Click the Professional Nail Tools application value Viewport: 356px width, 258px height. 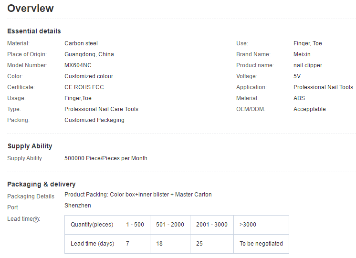click(323, 87)
